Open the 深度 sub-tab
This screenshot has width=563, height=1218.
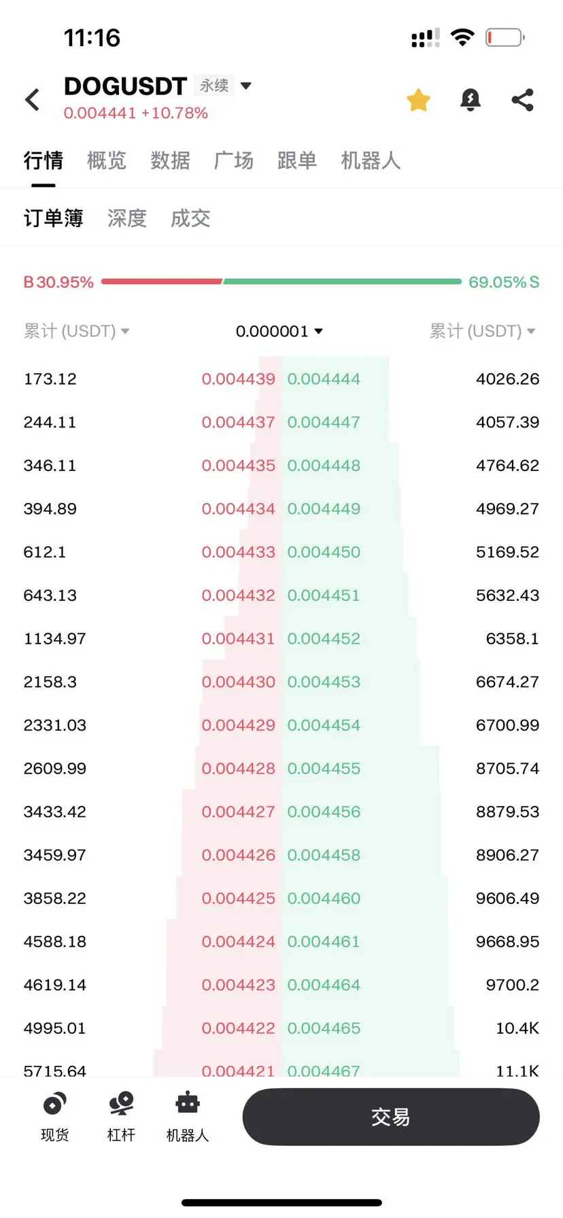[x=127, y=218]
